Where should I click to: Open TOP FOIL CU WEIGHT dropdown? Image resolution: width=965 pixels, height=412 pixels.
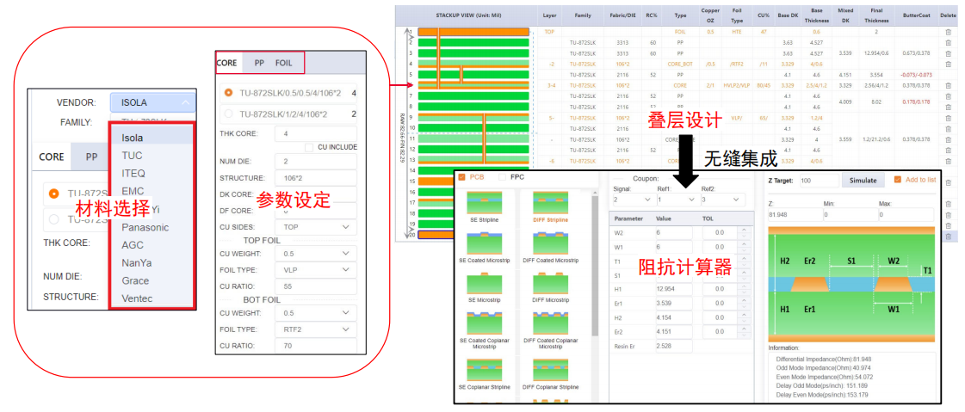[316, 254]
